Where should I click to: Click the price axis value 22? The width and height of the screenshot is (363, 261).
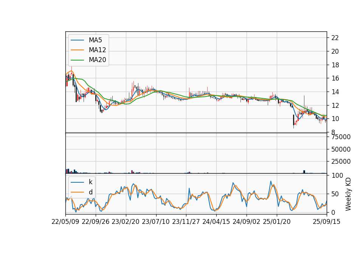[x=335, y=38]
